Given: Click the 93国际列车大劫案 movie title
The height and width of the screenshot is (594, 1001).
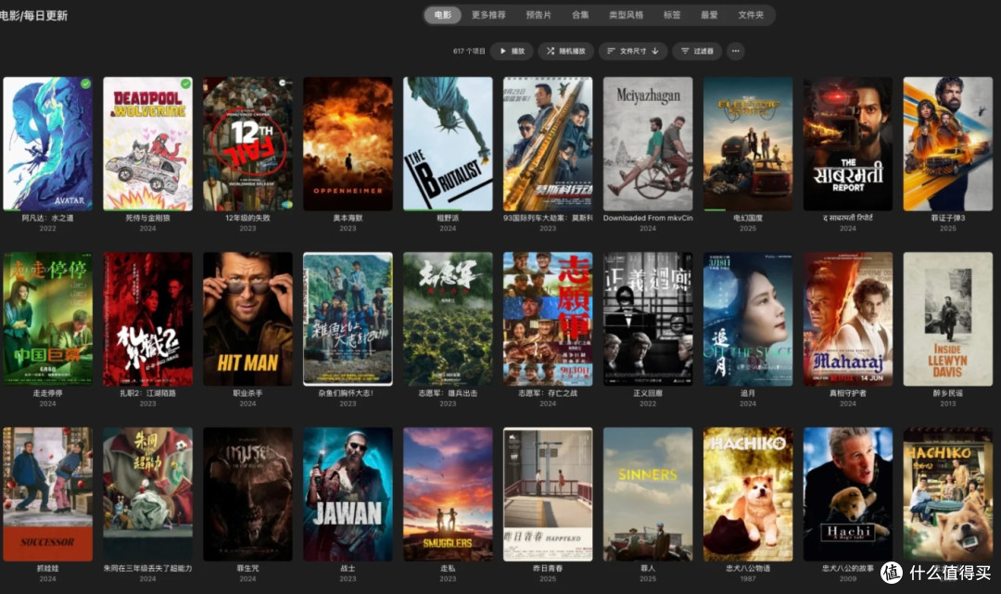Looking at the screenshot, I should tap(548, 218).
